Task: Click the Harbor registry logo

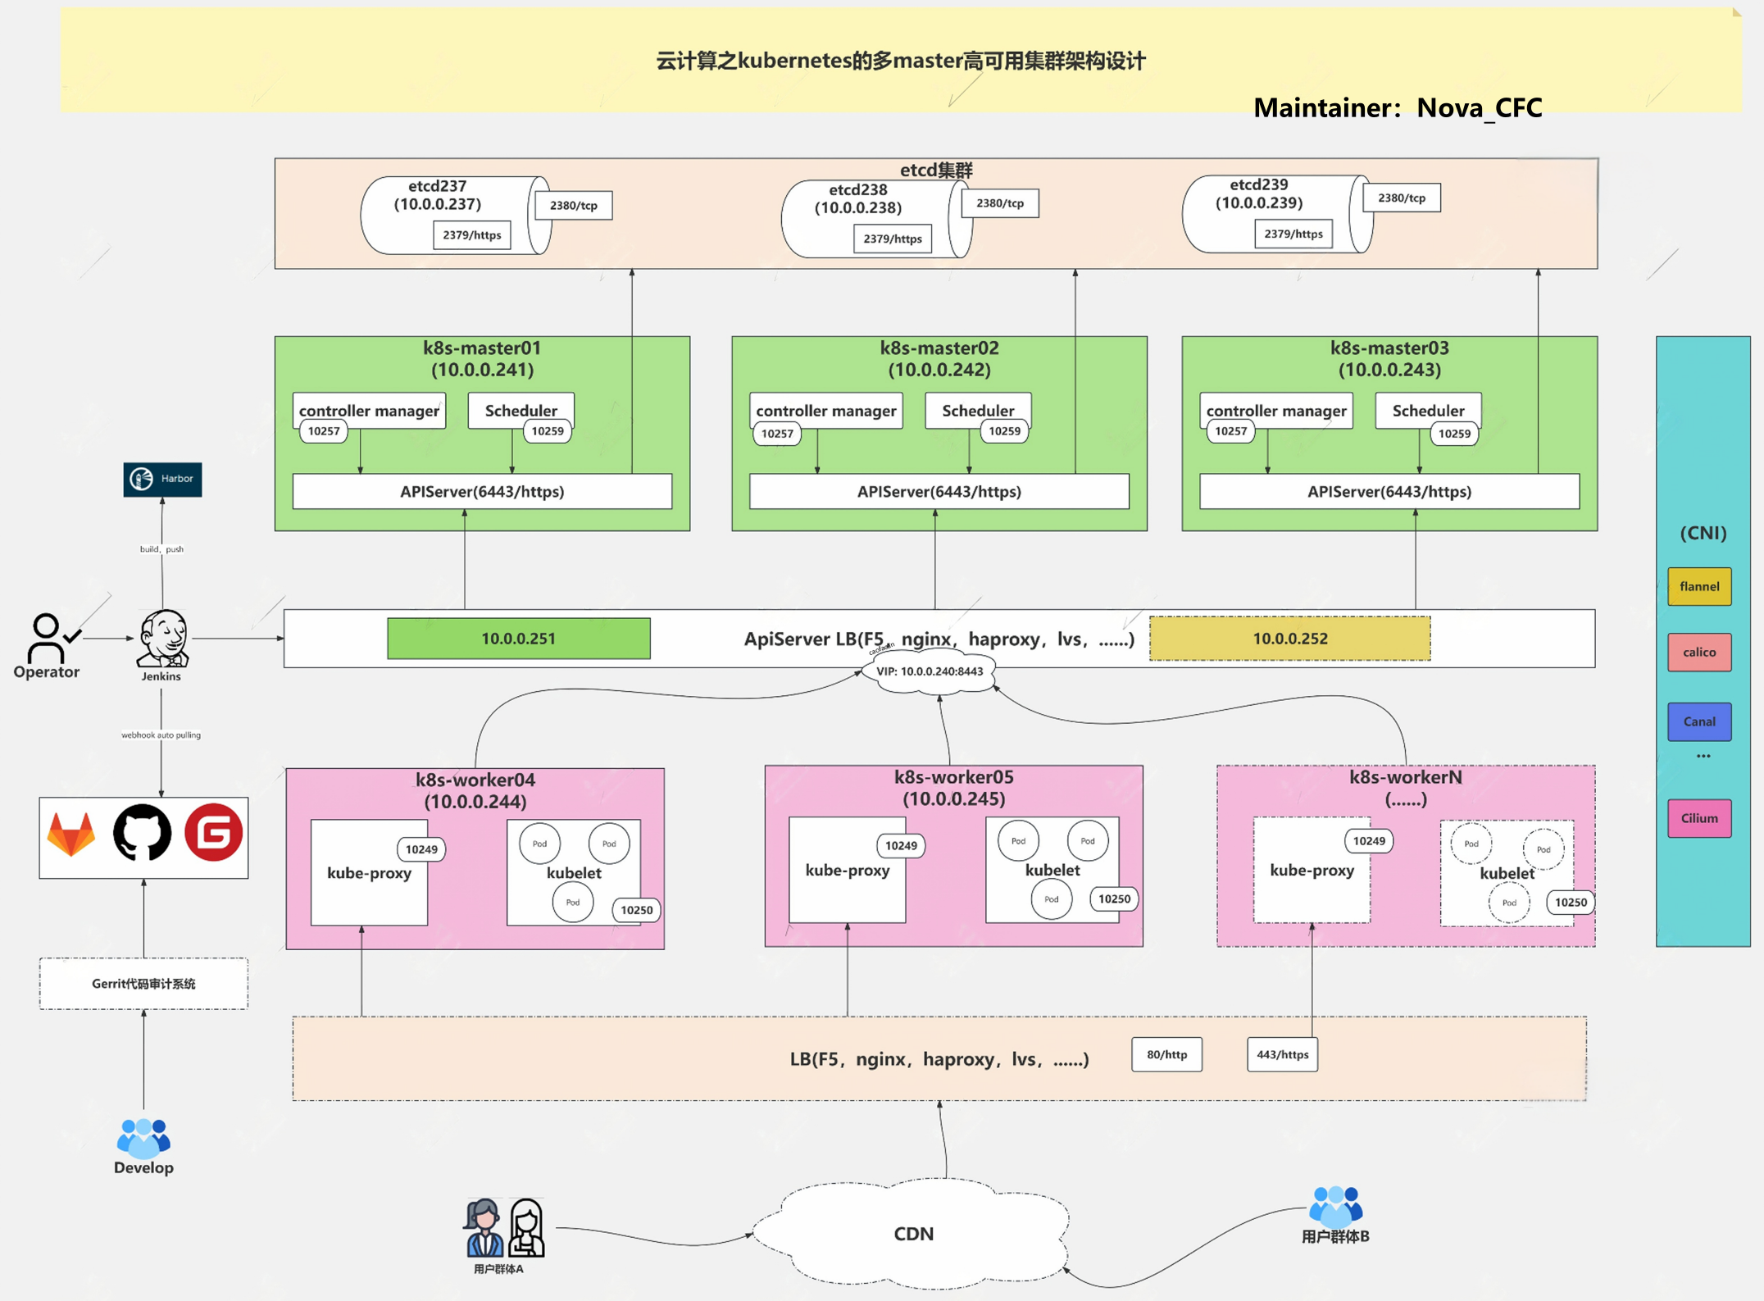Action: tap(162, 479)
